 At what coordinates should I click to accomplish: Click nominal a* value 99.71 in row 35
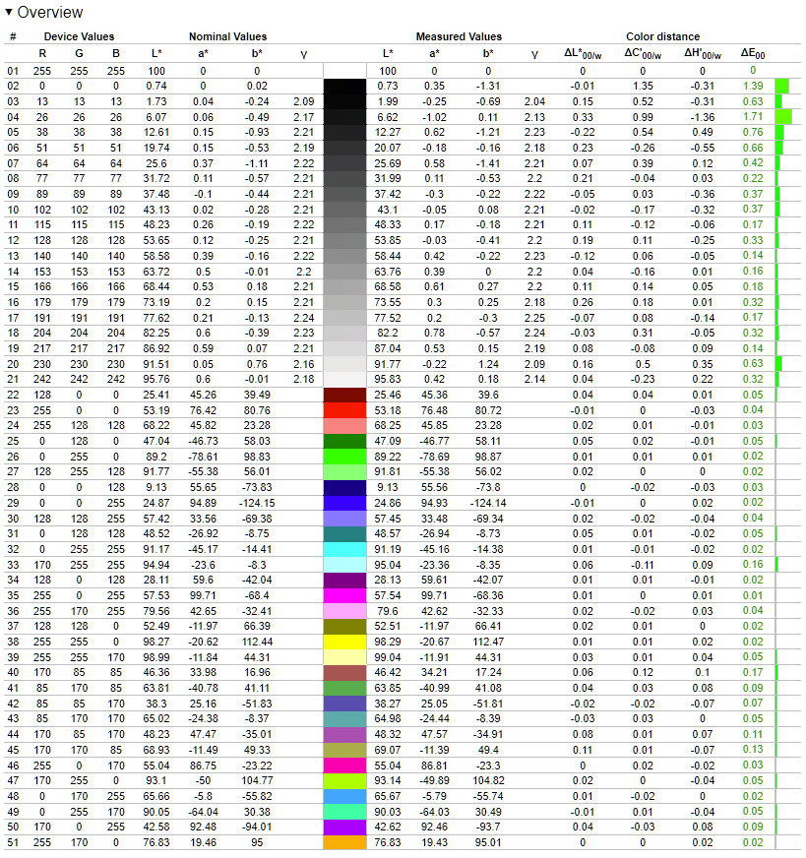pos(203,596)
